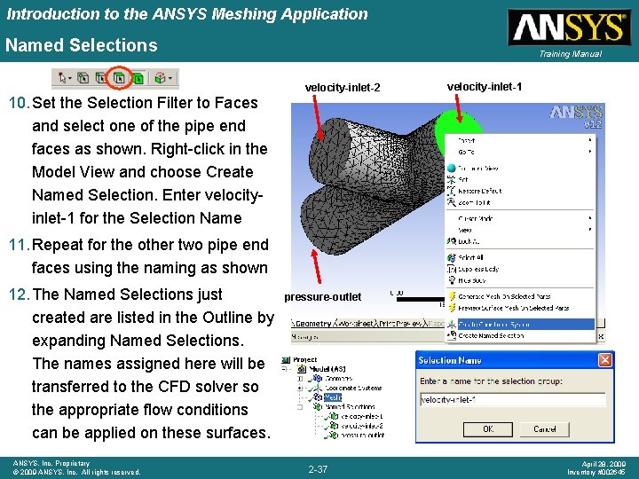
Task: Choose Hide Body in context menu
Action: click(520, 280)
